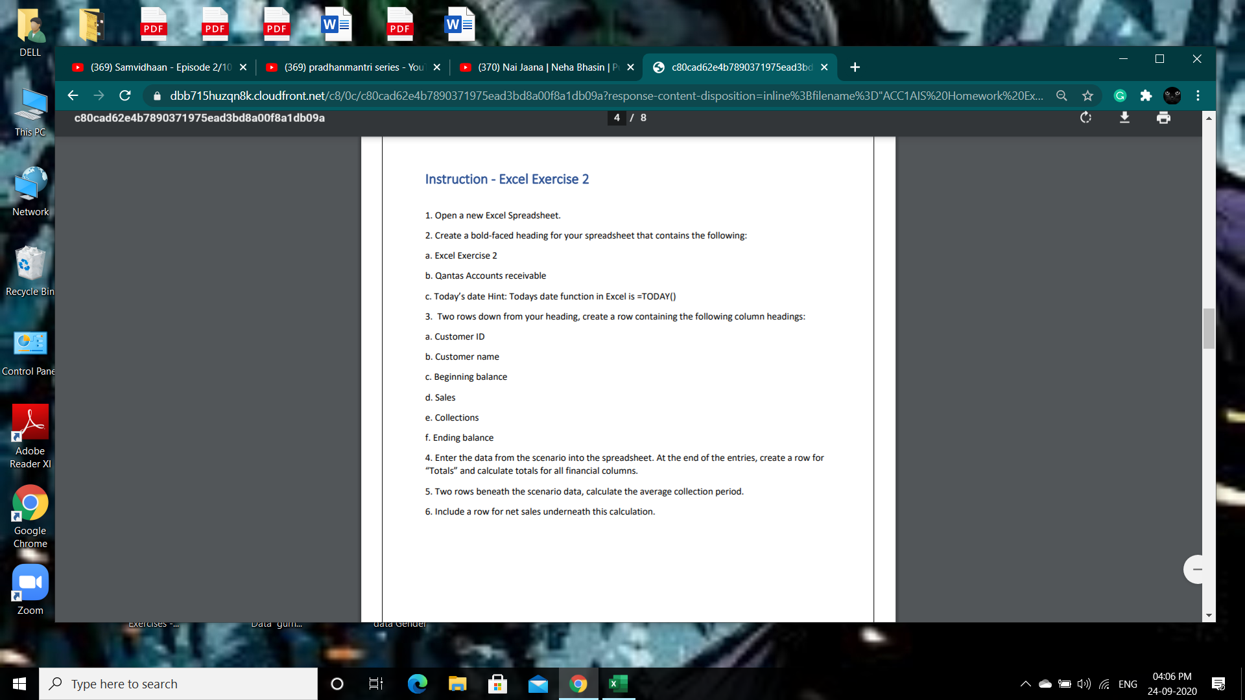Open the Grammarly extension

point(1120,95)
